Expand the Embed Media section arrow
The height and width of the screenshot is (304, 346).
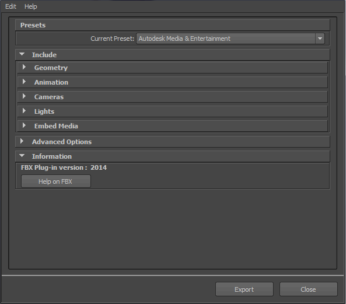point(24,125)
